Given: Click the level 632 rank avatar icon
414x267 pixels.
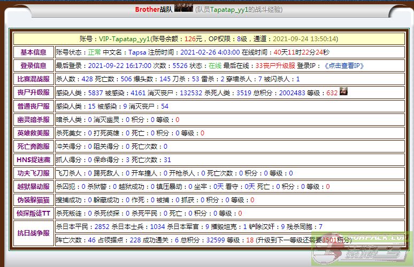Looking at the screenshot, I should (x=344, y=92).
